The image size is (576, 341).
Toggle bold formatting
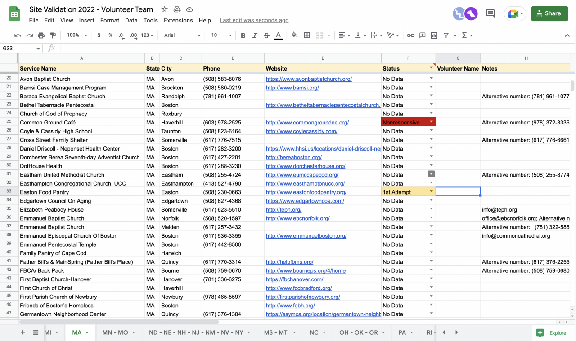[243, 35]
